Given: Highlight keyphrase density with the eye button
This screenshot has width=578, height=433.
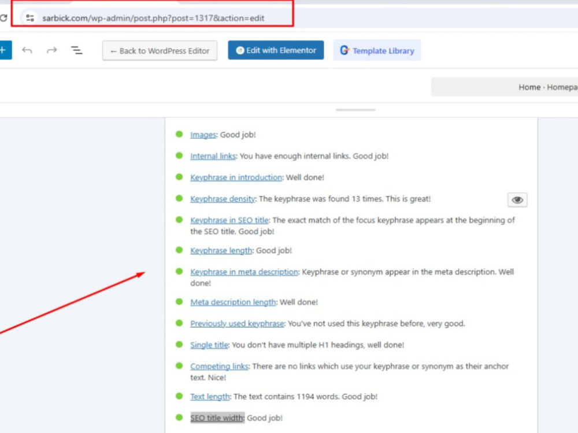Looking at the screenshot, I should click(517, 200).
